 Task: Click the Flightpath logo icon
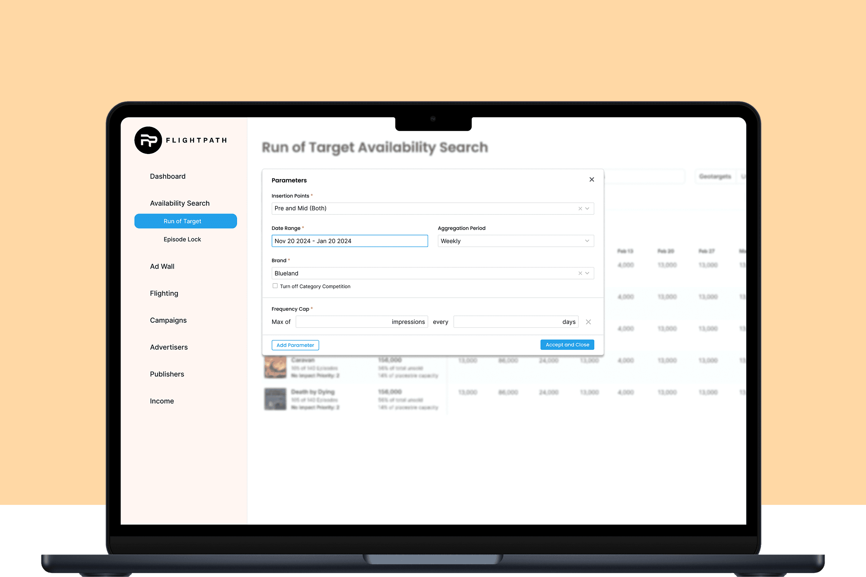click(x=148, y=140)
